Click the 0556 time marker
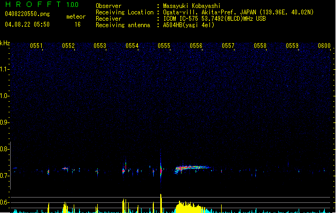 tap(196, 46)
